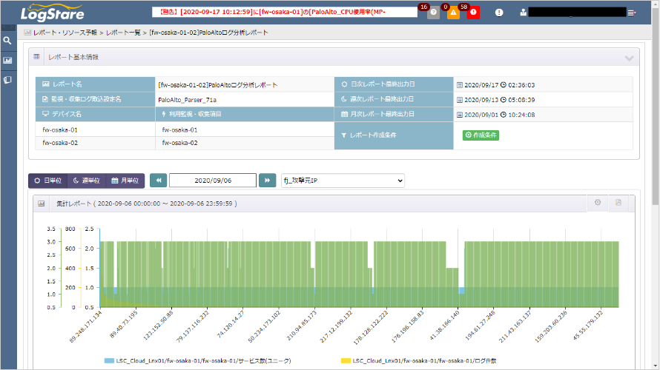The height and width of the screenshot is (370, 660).
Task: Click the red critical alert icon
Action: [x=473, y=13]
